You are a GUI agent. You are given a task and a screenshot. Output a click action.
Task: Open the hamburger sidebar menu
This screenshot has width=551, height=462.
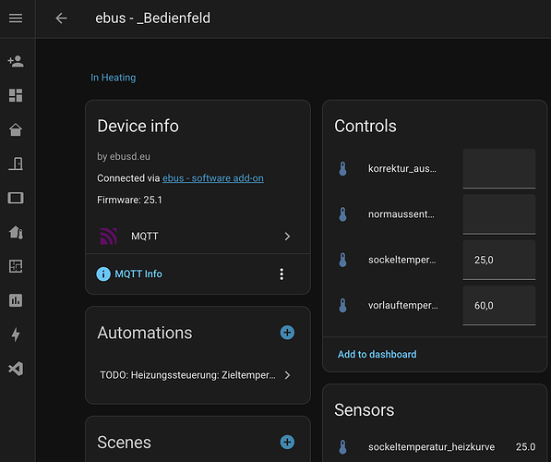[16, 18]
